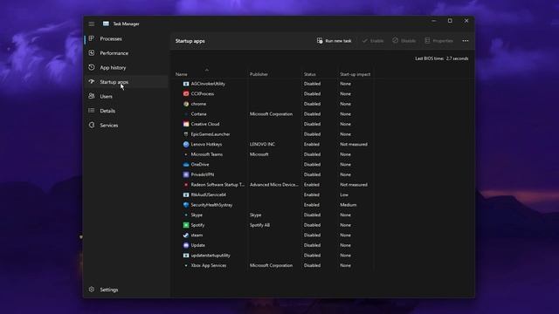
Task: Click Disabled status of OneDrive row
Action: [313, 165]
